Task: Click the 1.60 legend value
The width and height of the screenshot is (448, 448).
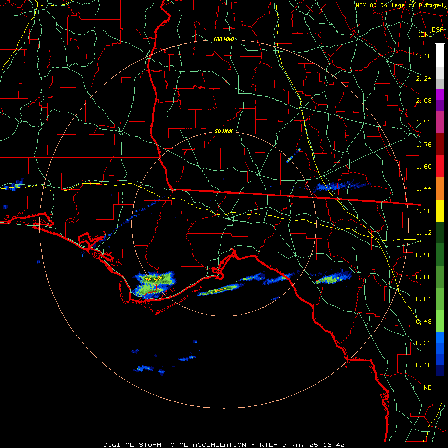Action: click(424, 167)
